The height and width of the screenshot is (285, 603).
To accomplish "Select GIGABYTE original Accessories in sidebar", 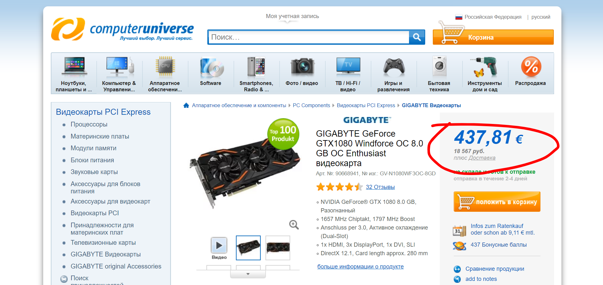I will (x=116, y=266).
